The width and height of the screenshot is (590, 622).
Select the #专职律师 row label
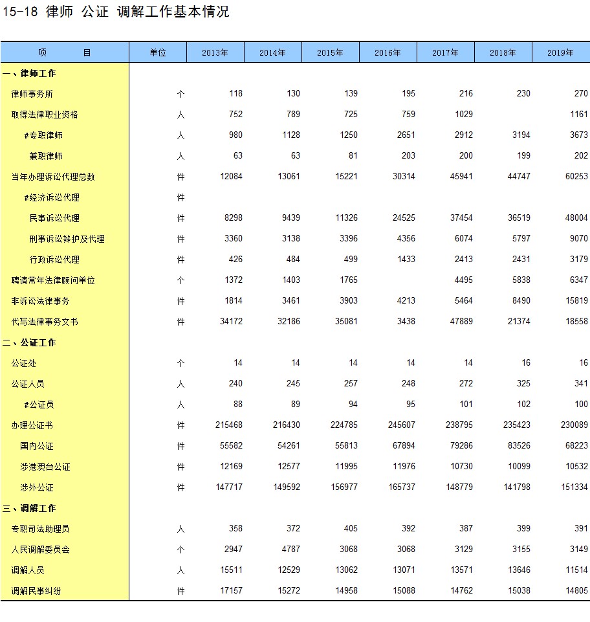coord(43,135)
